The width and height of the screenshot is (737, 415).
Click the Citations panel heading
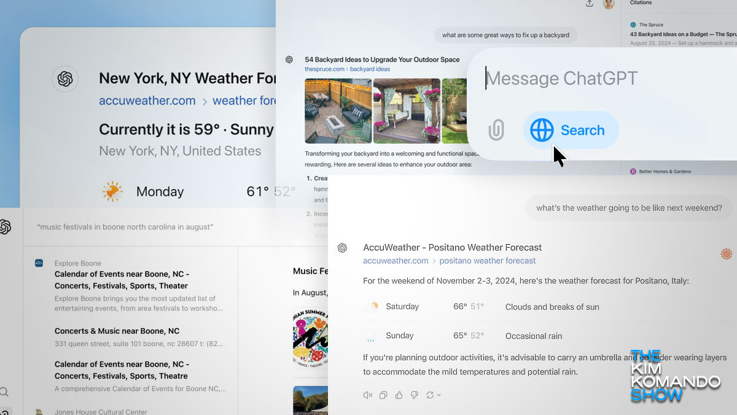641,3
